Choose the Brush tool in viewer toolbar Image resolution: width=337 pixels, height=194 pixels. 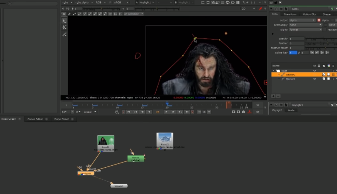[64, 34]
